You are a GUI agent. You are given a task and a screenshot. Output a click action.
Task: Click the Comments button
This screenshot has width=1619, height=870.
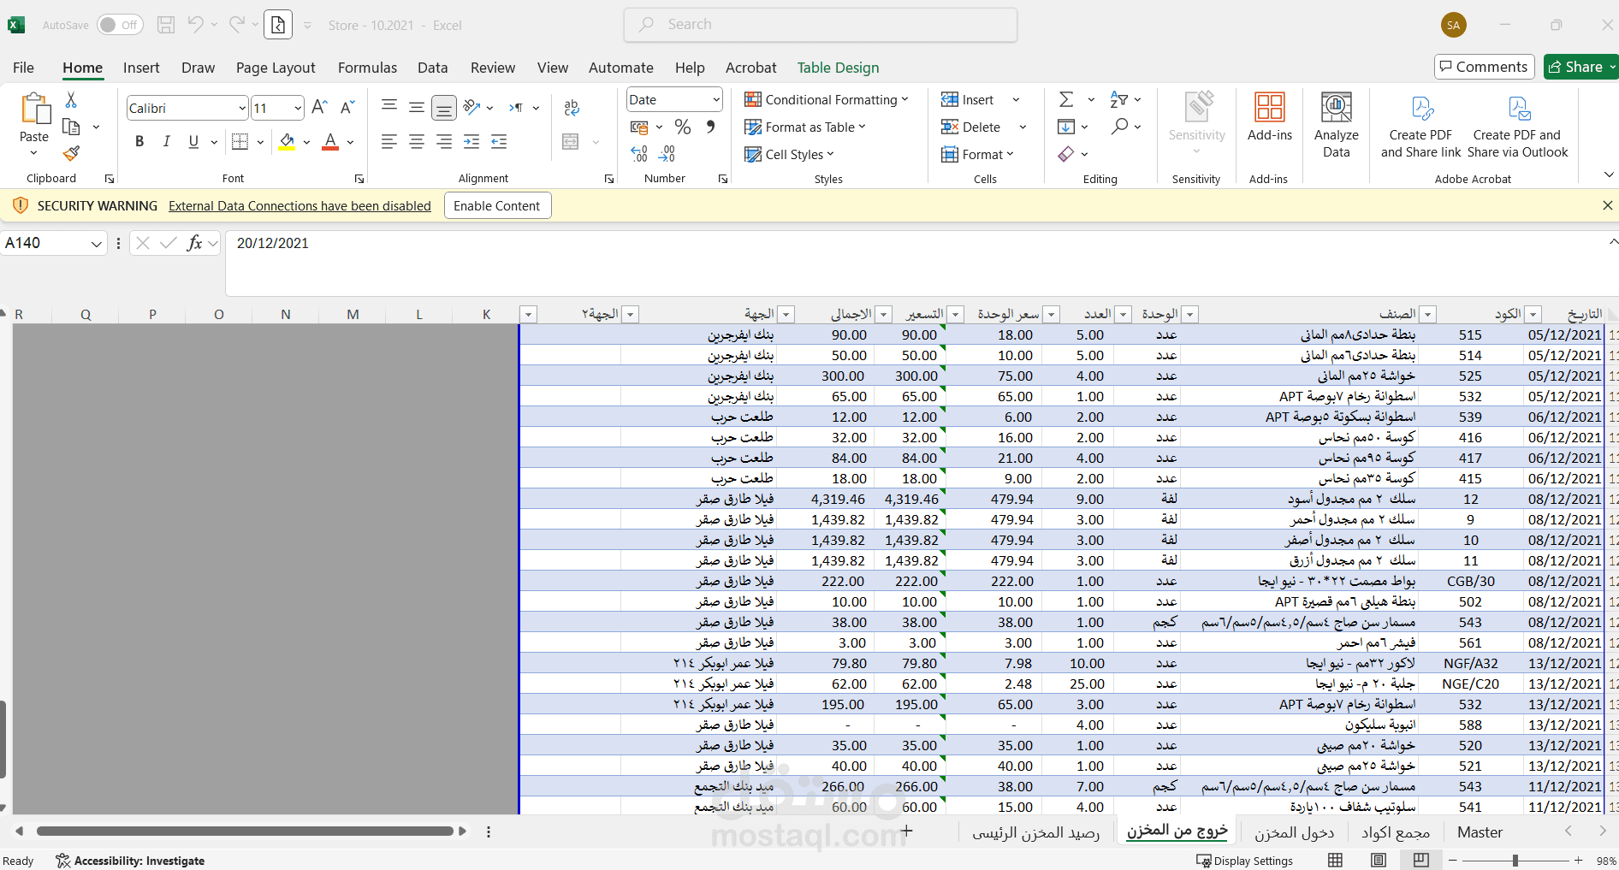[1484, 67]
